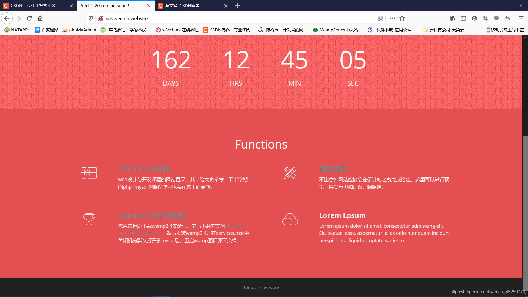Click the connection security padlock icon

click(101, 18)
